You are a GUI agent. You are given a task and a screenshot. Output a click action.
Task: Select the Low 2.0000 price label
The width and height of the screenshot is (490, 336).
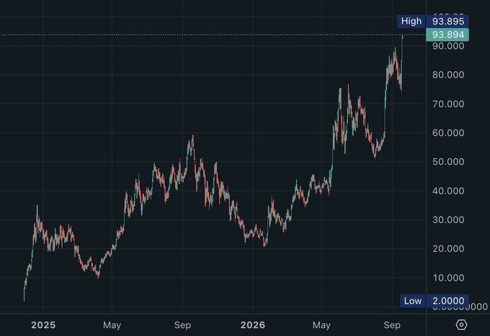click(x=435, y=301)
